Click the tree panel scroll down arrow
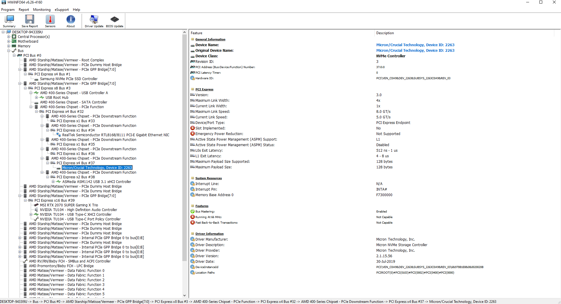561x304 pixels. [x=184, y=296]
